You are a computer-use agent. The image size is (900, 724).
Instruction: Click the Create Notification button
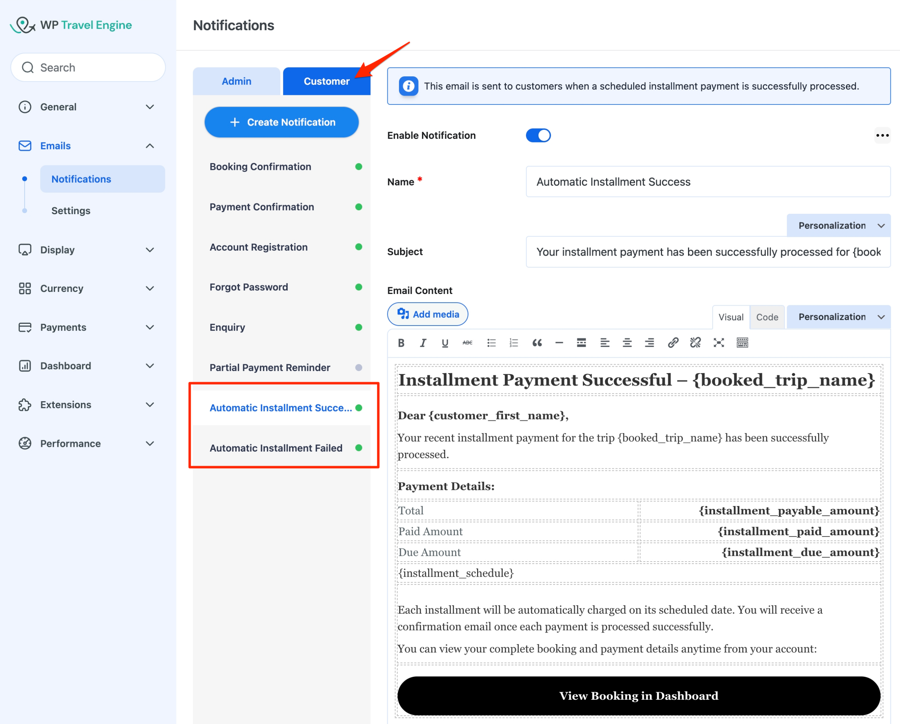(x=282, y=122)
